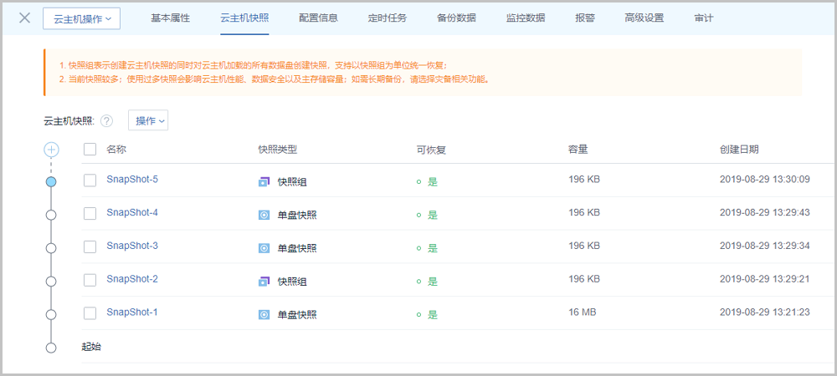
Task: Click the snapshot group icon for SnapShot-5
Action: click(x=264, y=181)
